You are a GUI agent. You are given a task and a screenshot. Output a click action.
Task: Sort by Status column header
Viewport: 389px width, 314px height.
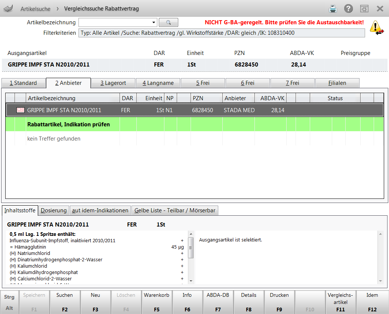(335, 98)
